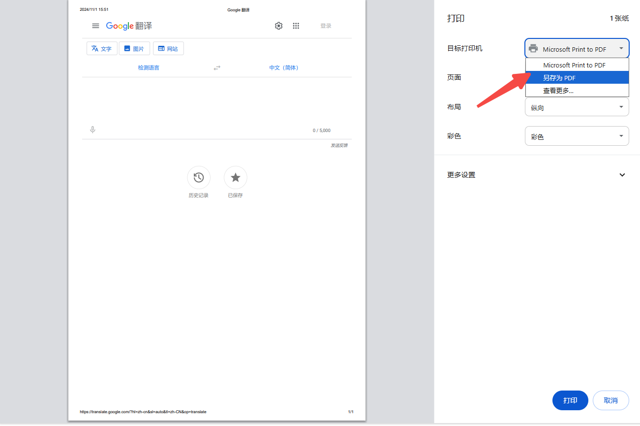Click the 已保存 star icon
Image resolution: width=640 pixels, height=426 pixels.
point(236,177)
